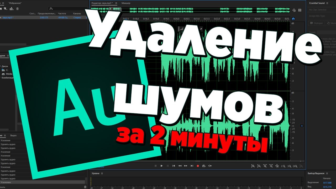Click Zoom Out (Time) icon
This screenshot has height=189, width=336.
(271, 166)
